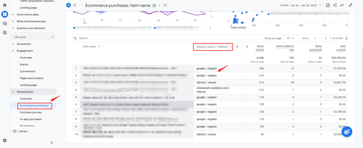This screenshot has width=363, height=148.
Task: Click the Library folder icon
Action: (x=15, y=131)
